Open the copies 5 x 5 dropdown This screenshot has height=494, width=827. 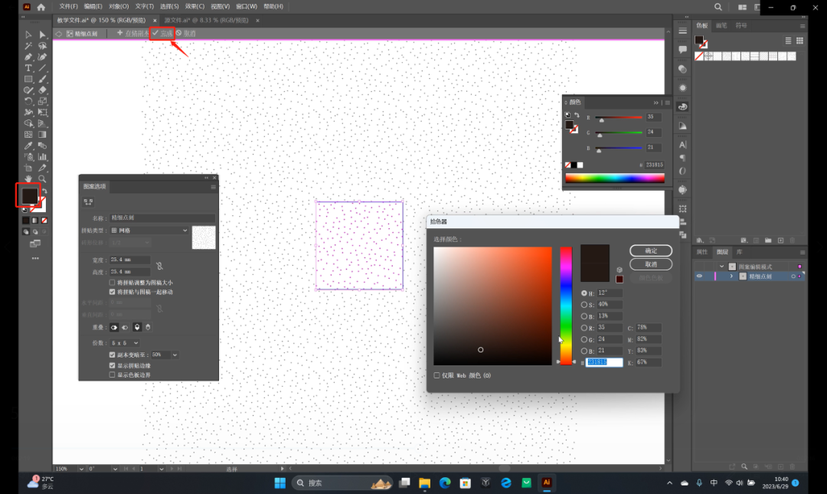(125, 342)
